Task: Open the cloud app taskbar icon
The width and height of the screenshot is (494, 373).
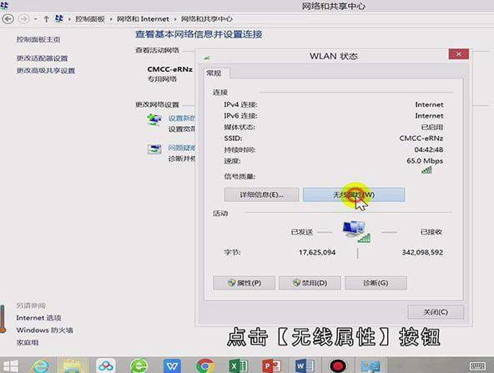Action: pyautogui.click(x=105, y=366)
